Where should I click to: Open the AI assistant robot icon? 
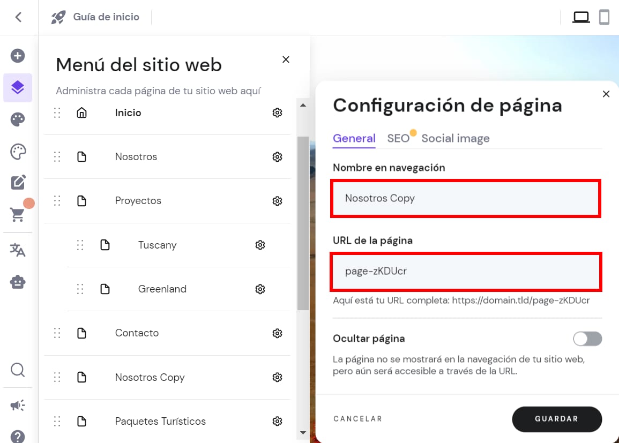pyautogui.click(x=18, y=282)
